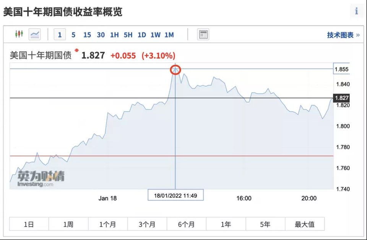Viewport: 367px width, 240px height.
Task: Open the news panel icon
Action: [x=203, y=35]
